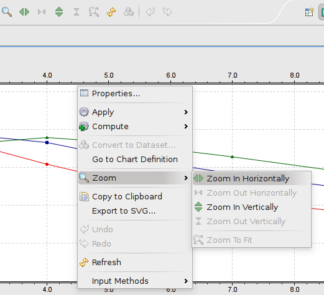Click Zoom In Vertically toolbar icon

pos(59,12)
